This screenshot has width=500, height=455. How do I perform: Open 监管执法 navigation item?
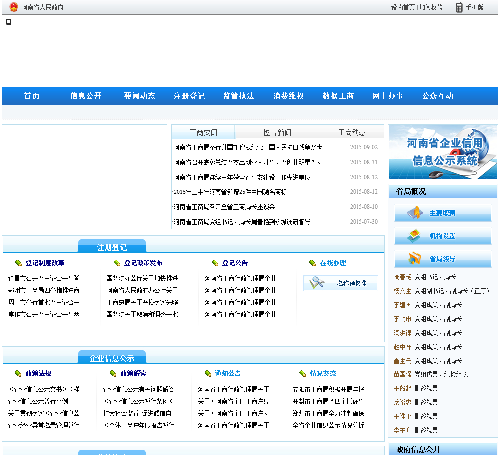coord(239,96)
